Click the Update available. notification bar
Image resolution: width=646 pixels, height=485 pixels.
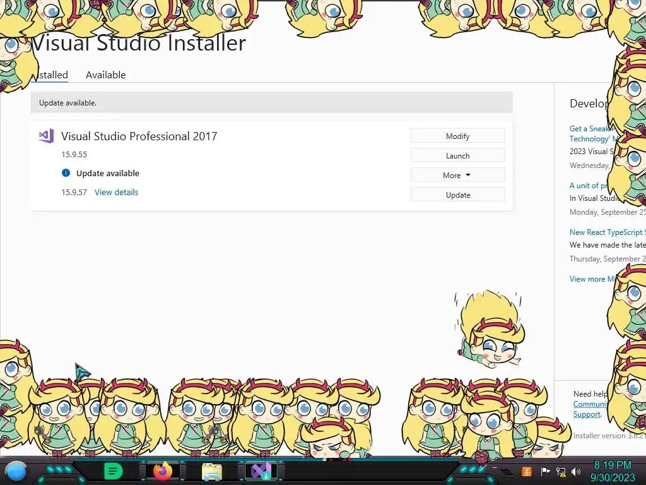(x=271, y=102)
